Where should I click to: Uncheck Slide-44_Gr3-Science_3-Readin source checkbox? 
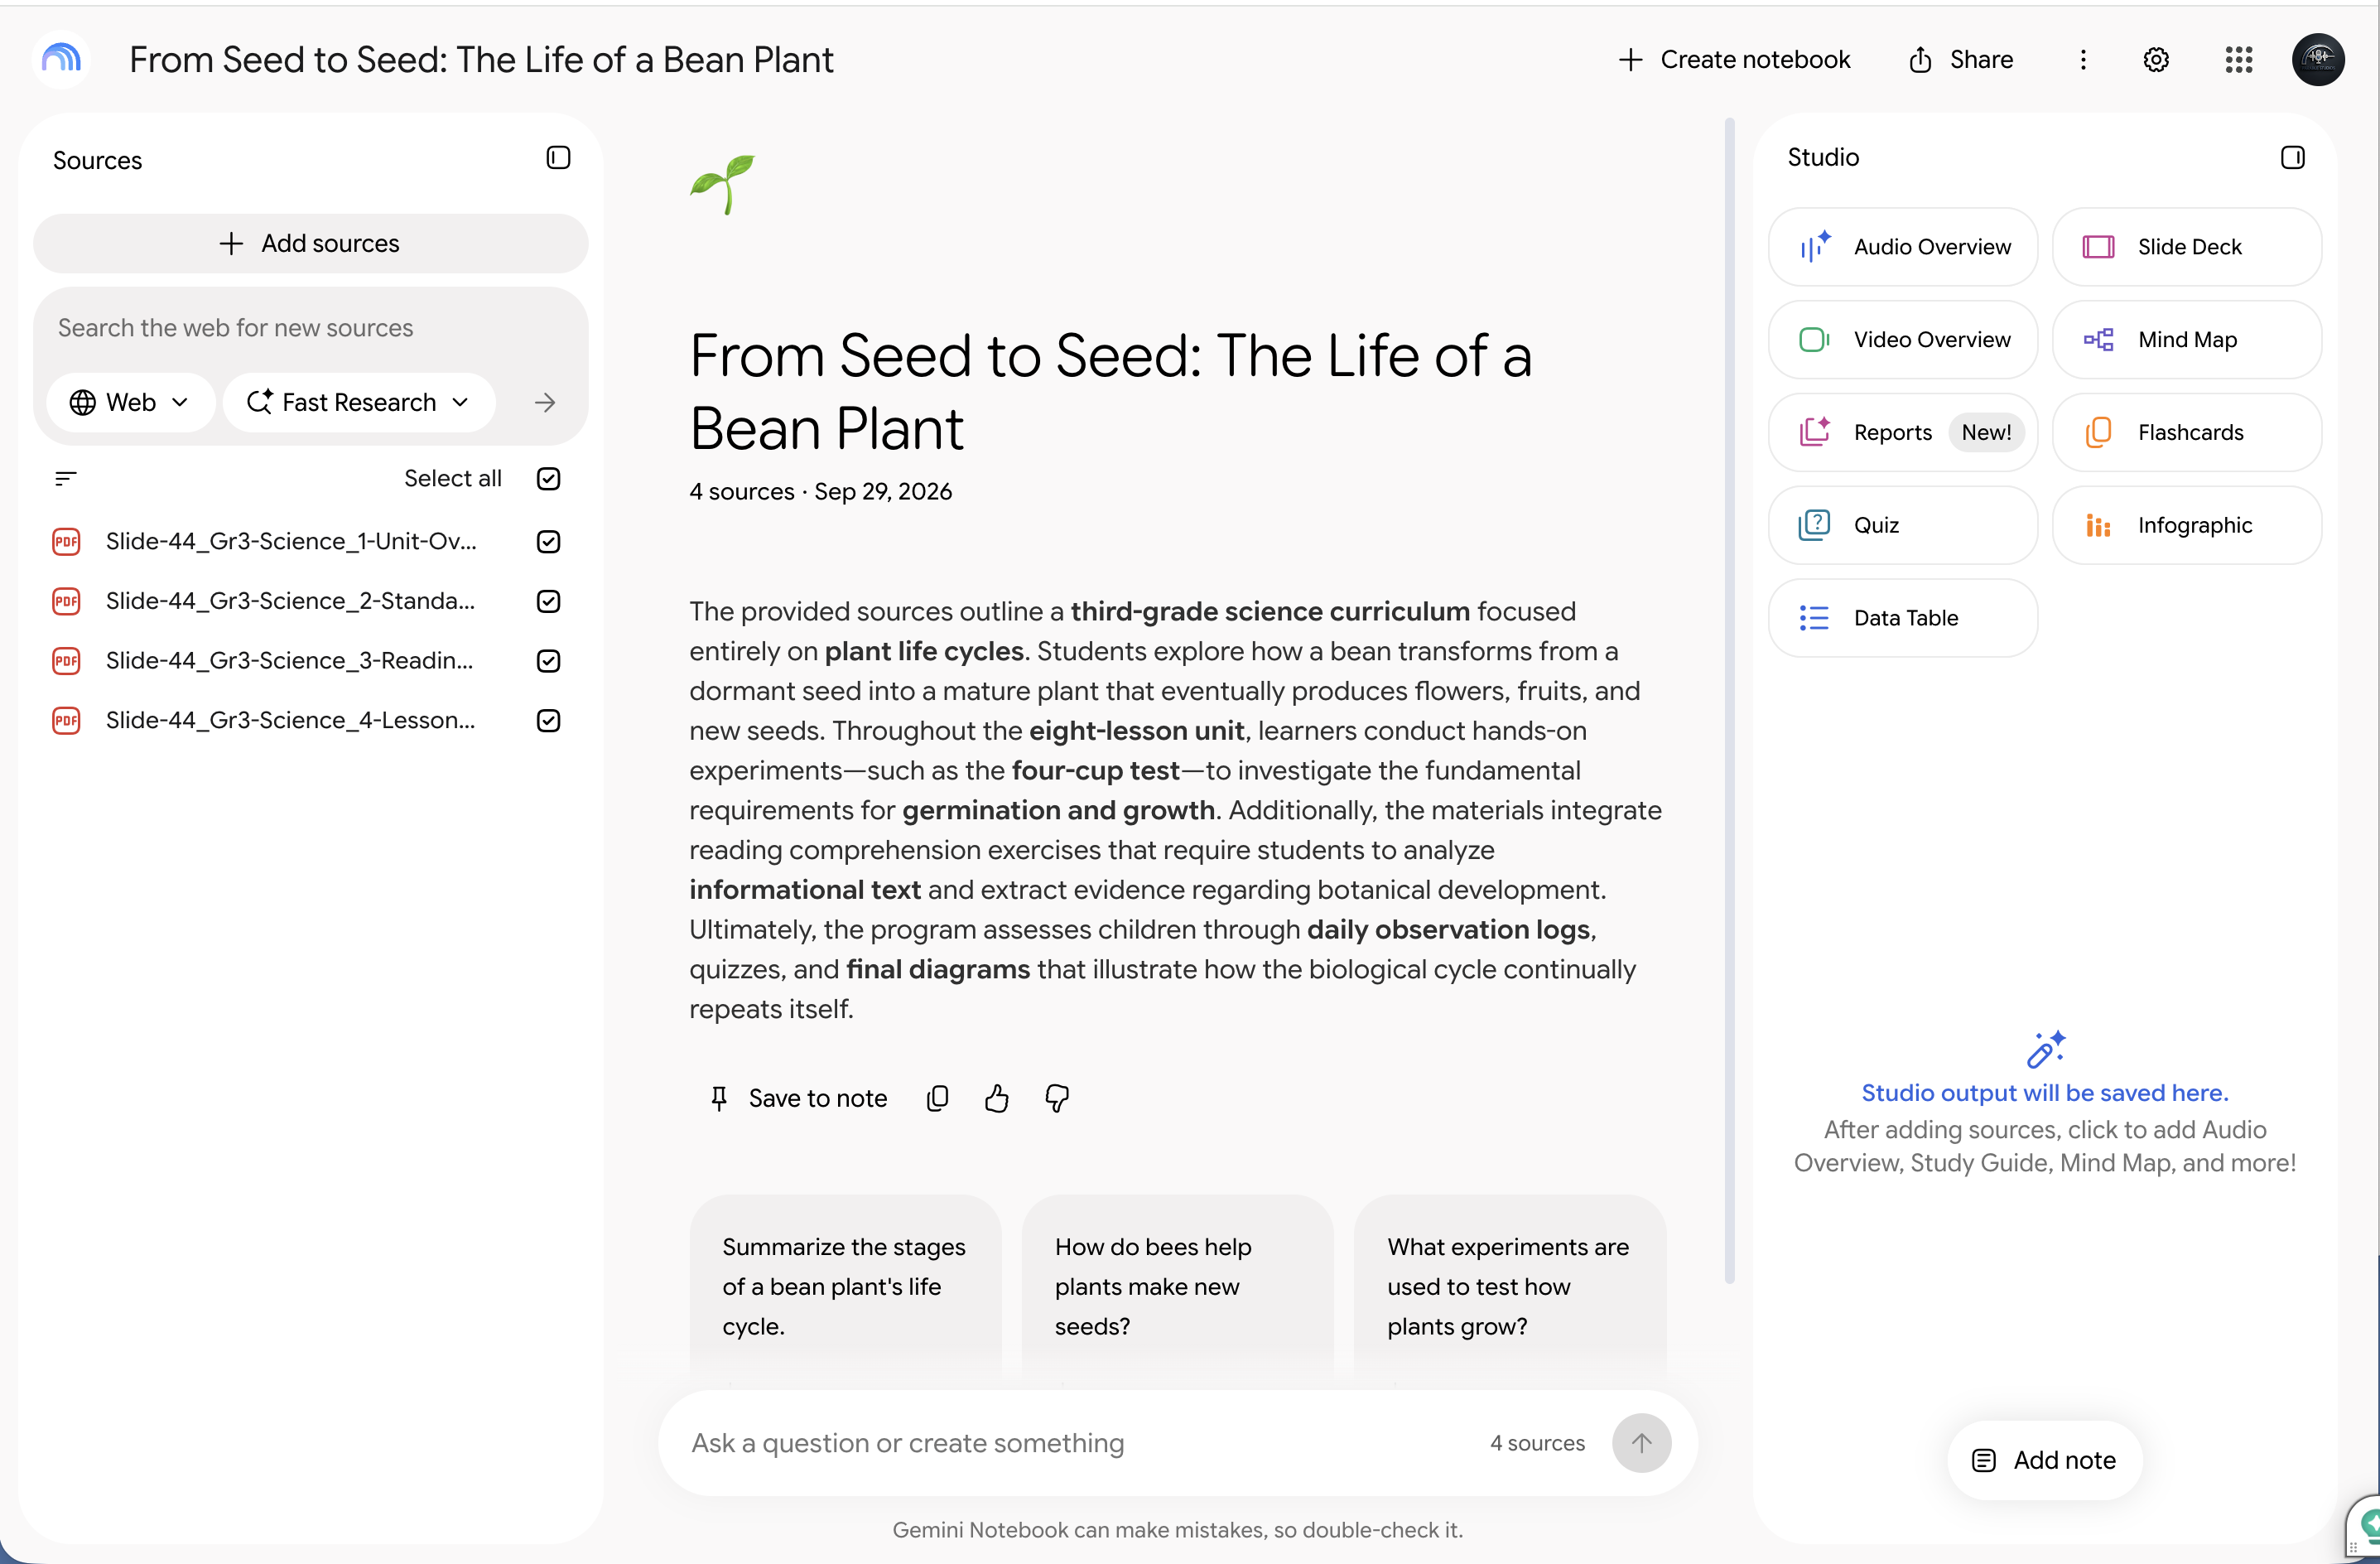[548, 660]
